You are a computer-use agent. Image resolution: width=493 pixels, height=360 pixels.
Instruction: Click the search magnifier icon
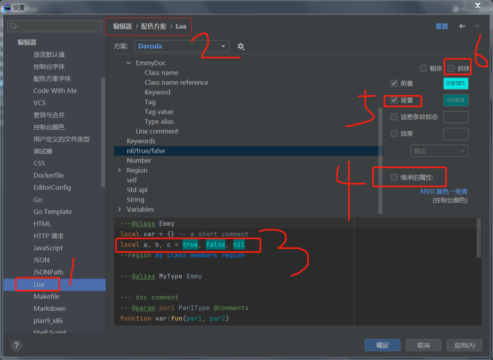click(14, 26)
